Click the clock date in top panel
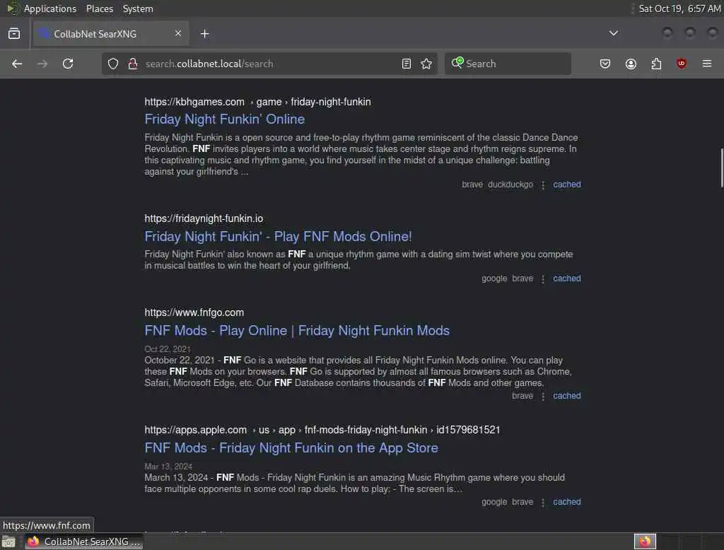This screenshot has width=724, height=550. tap(679, 8)
